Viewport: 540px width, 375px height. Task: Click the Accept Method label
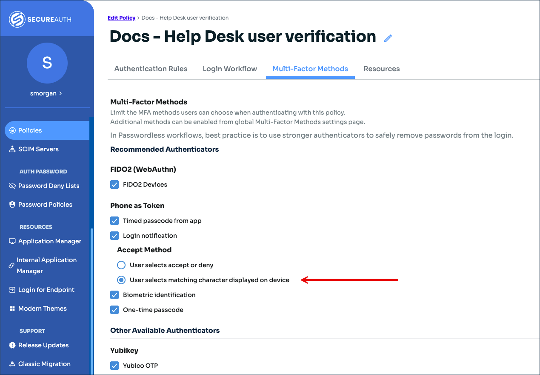(x=144, y=250)
